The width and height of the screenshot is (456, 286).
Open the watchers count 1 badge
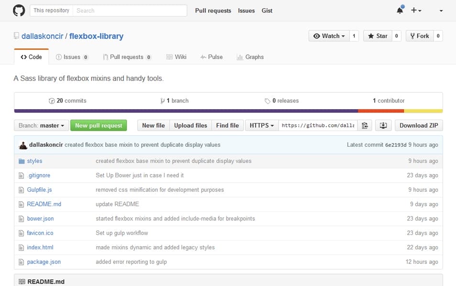pos(354,36)
